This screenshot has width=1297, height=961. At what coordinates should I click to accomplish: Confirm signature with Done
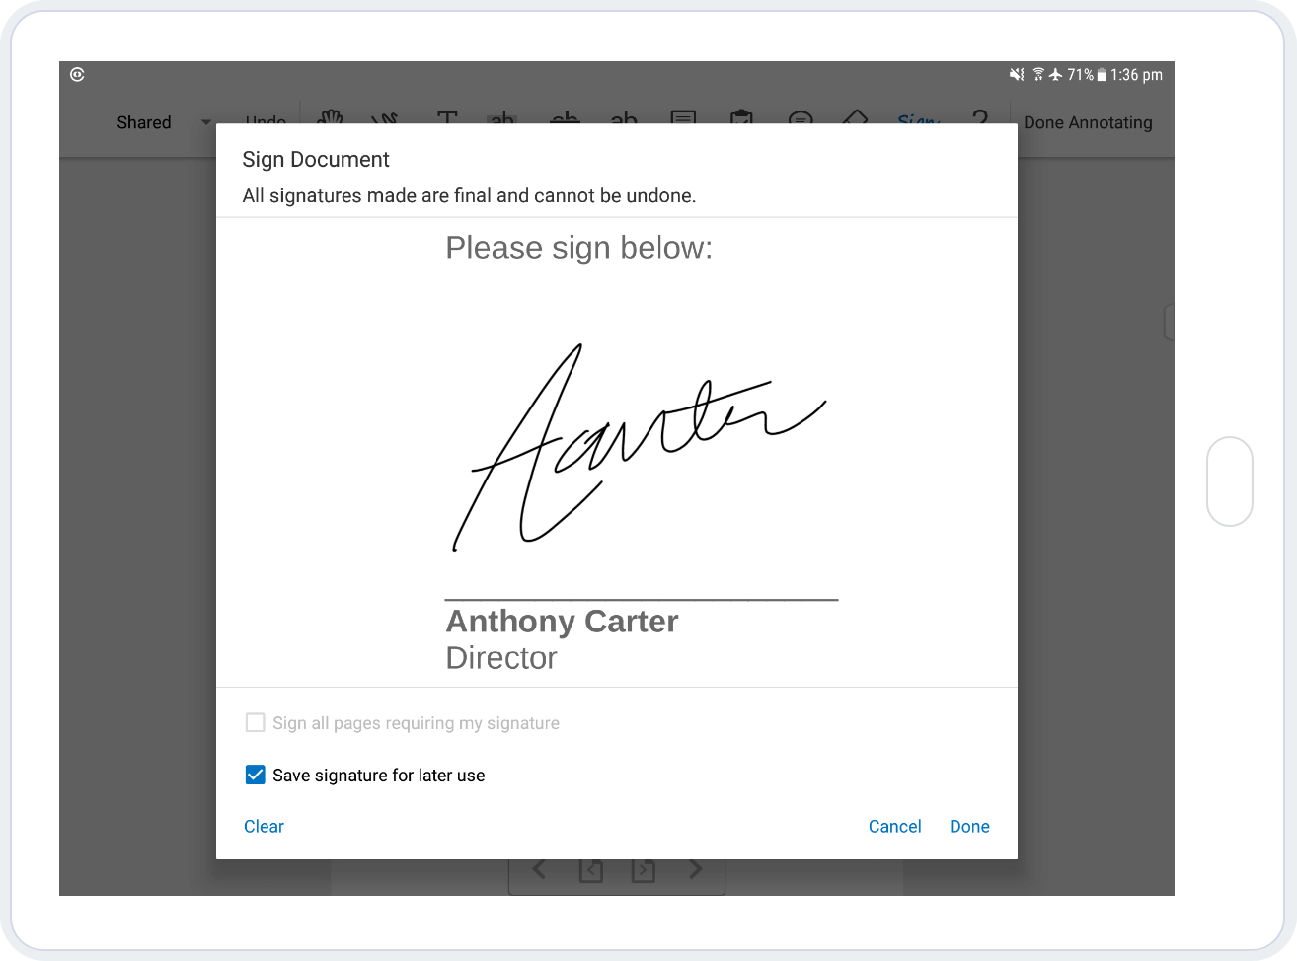[969, 827]
